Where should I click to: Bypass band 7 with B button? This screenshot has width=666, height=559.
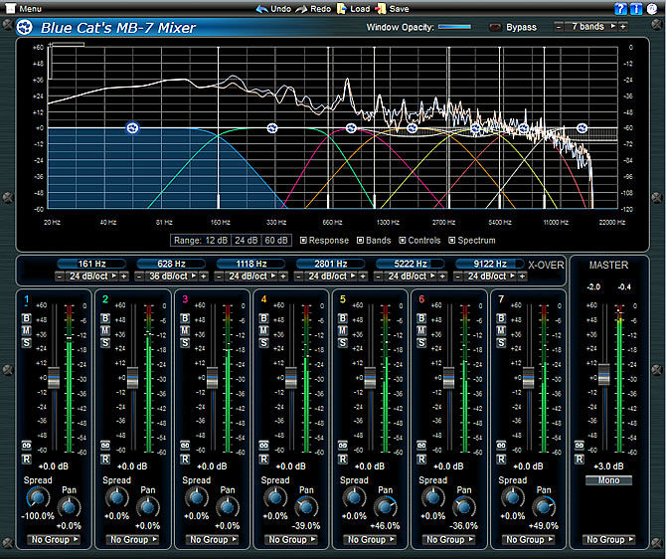(x=501, y=318)
